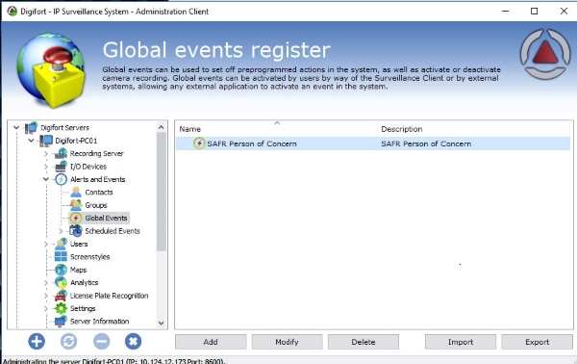Select Global Events in the tree
This screenshot has height=364, width=577.
coord(106,218)
